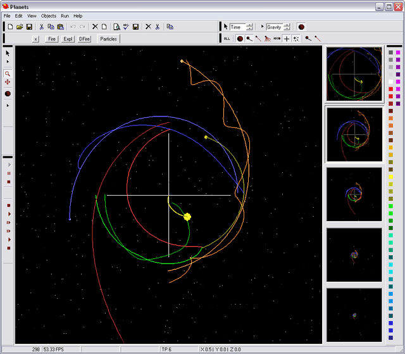
Task: Click the Gravity input field
Action: tap(275, 27)
